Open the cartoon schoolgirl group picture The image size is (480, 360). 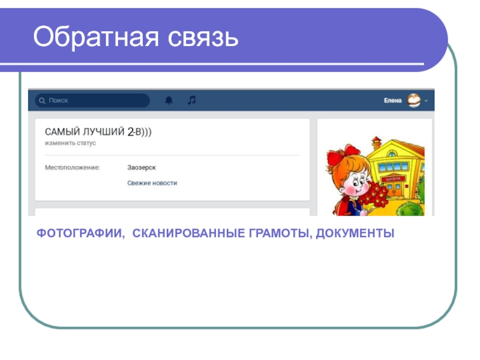click(375, 176)
